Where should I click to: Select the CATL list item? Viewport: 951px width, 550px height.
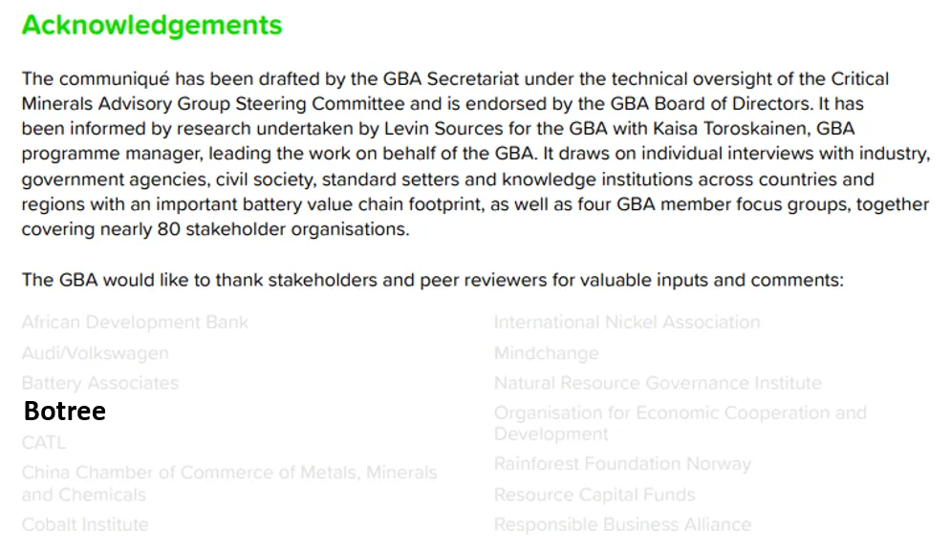[x=44, y=442]
